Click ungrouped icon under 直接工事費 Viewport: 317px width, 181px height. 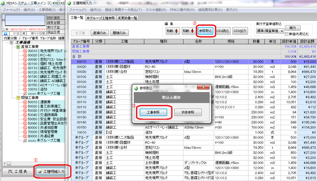(25, 93)
